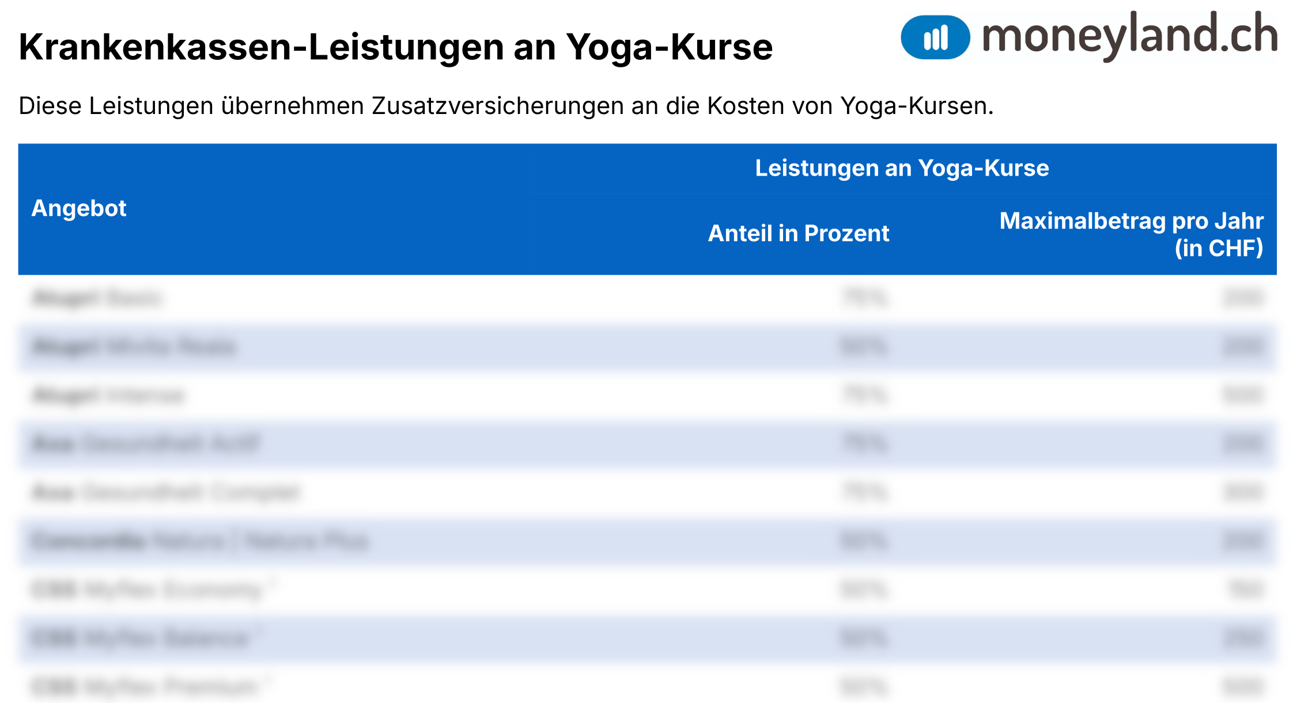Click the percentage value in the first table row

tap(864, 298)
